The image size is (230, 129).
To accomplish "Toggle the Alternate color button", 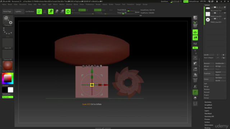I will pos(8,97).
